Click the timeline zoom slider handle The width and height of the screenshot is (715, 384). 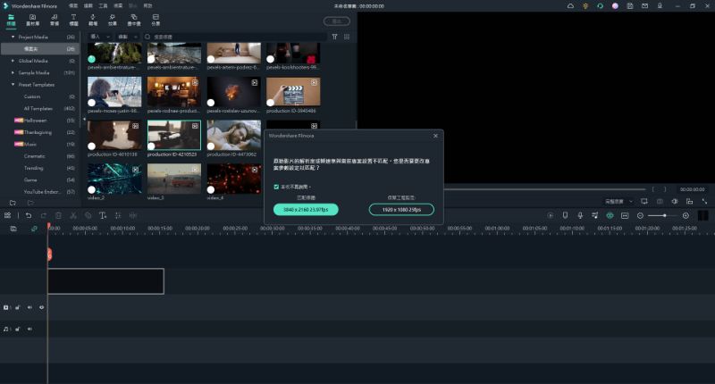click(x=665, y=215)
